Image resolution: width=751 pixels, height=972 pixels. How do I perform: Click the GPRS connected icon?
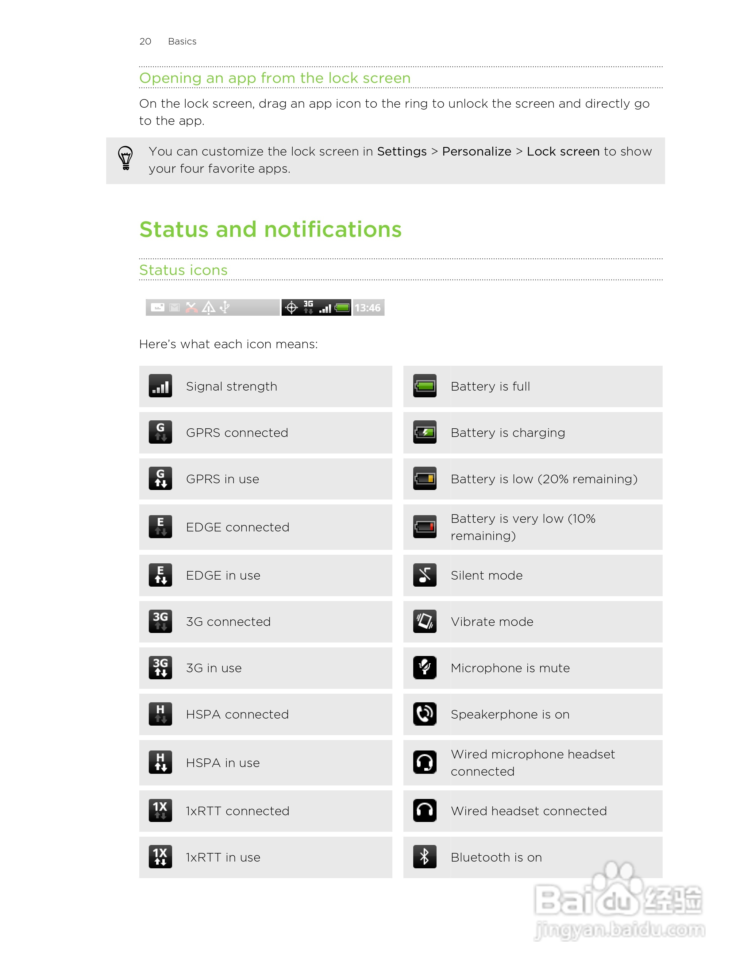click(160, 432)
